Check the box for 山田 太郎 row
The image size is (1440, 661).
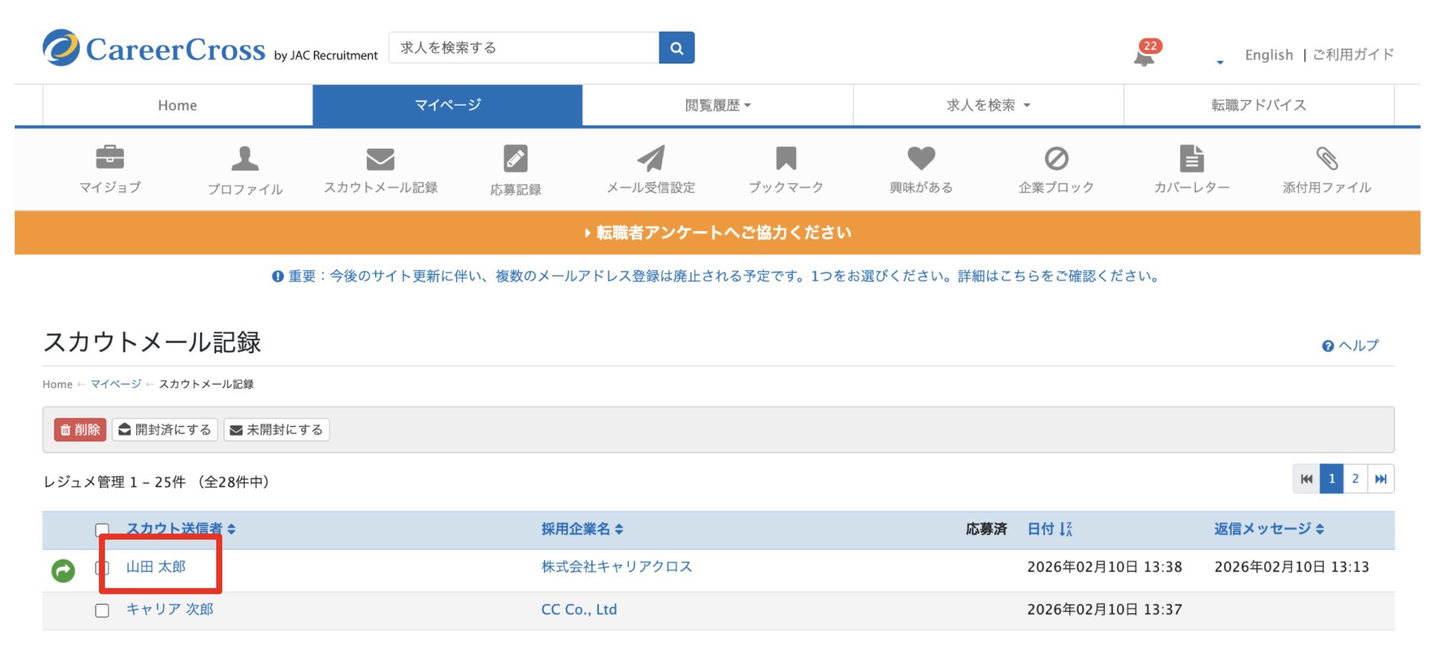pyautogui.click(x=102, y=568)
